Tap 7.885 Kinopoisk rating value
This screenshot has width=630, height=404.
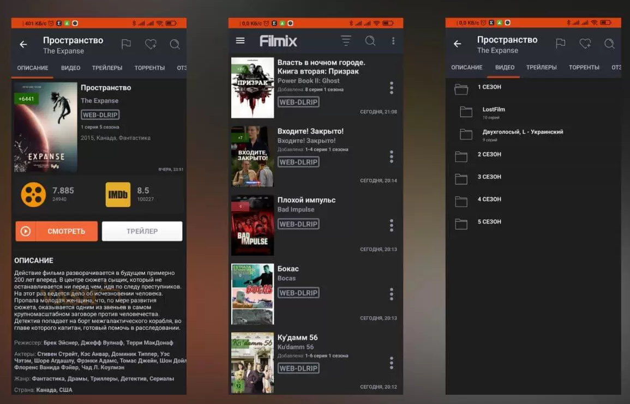tap(63, 190)
